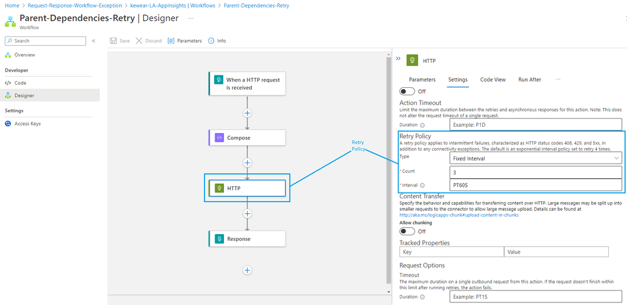Click the plus button between trigger and Compose
The width and height of the screenshot is (627, 305).
(x=247, y=113)
